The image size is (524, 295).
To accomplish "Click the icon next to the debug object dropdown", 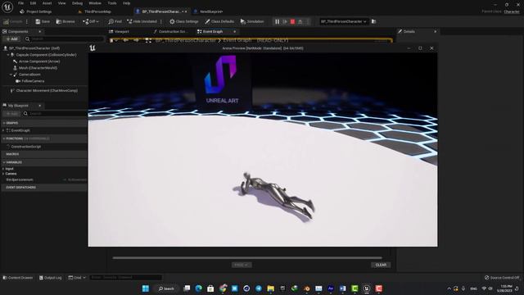I will (x=373, y=21).
